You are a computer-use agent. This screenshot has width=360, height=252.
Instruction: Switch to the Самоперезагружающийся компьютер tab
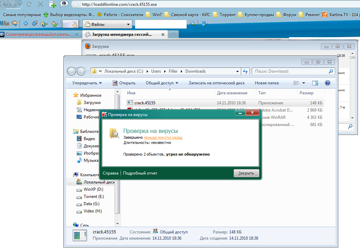[39, 34]
